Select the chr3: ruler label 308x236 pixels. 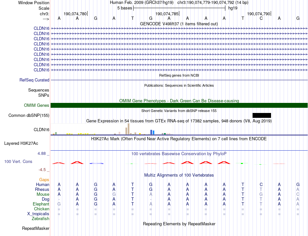coord(44,14)
